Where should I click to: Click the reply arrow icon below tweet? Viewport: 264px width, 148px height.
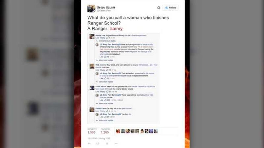pyautogui.click(x=89, y=144)
